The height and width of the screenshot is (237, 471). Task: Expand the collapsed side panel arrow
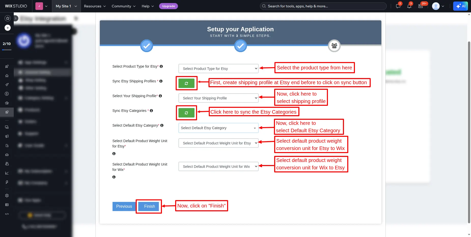[16, 18]
